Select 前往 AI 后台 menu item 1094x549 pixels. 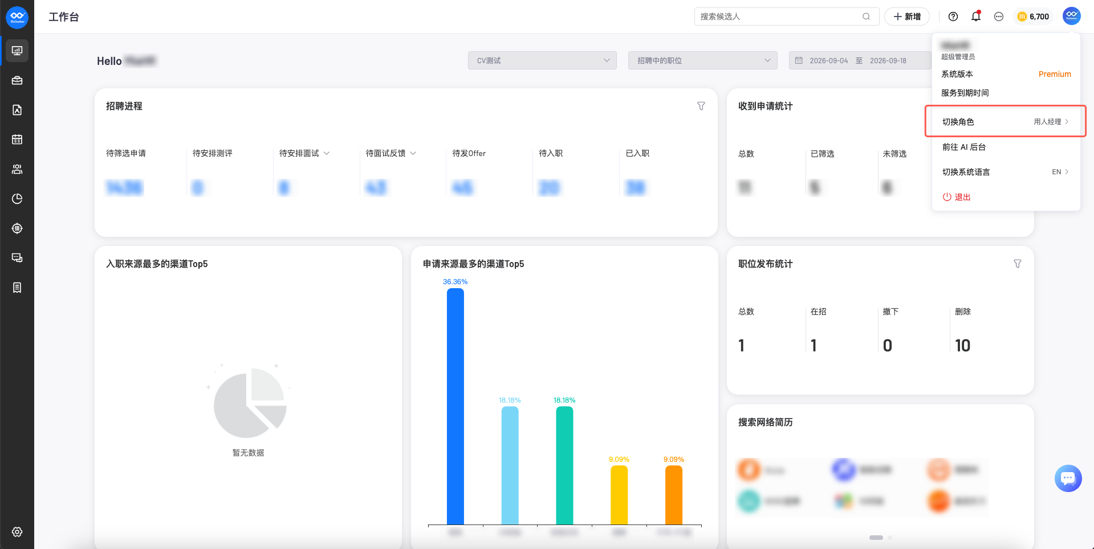tap(1006, 147)
